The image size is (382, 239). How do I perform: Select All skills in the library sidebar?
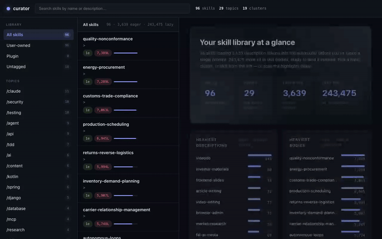coord(39,35)
